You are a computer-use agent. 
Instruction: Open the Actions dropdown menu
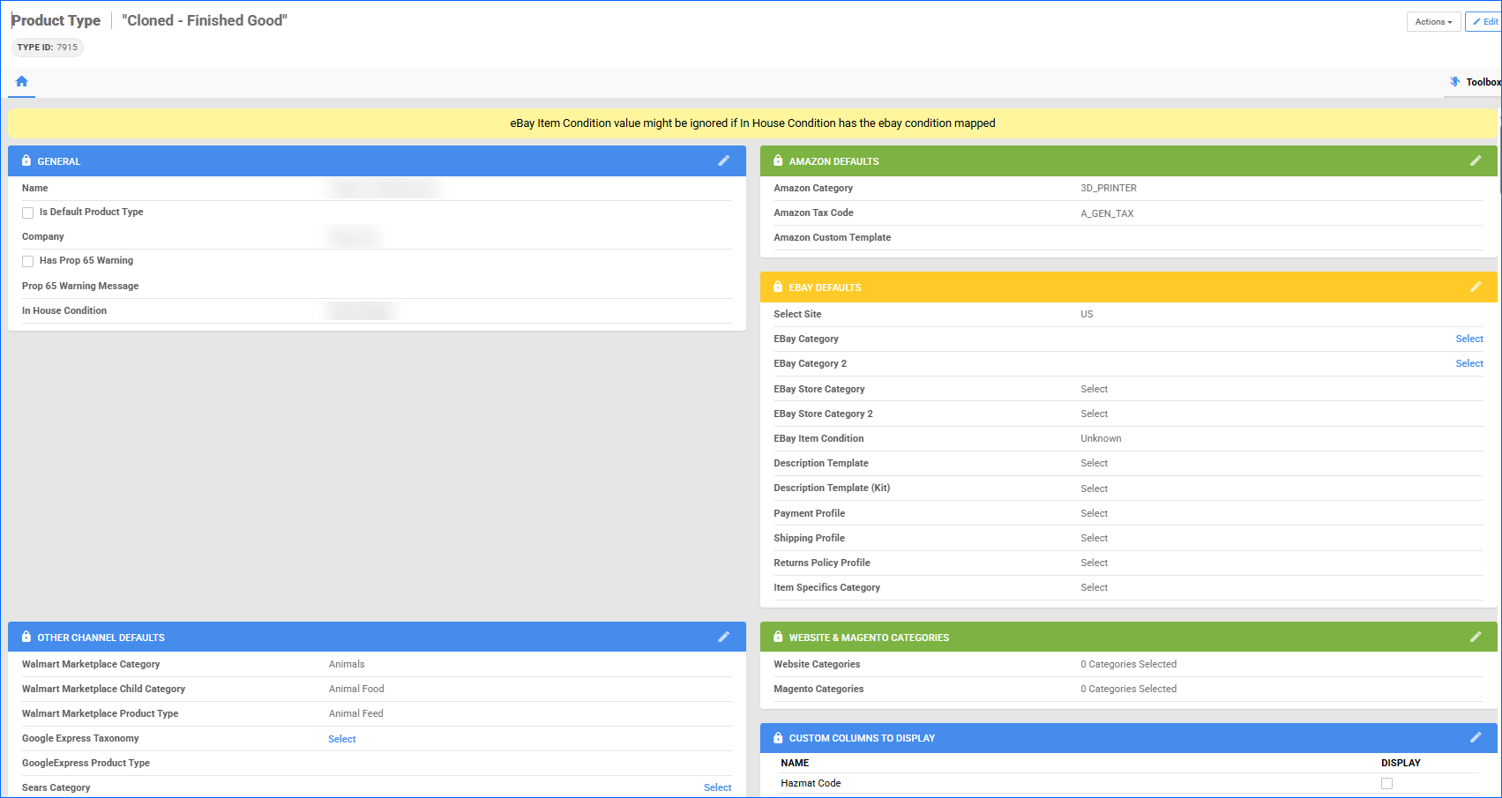(x=1433, y=21)
